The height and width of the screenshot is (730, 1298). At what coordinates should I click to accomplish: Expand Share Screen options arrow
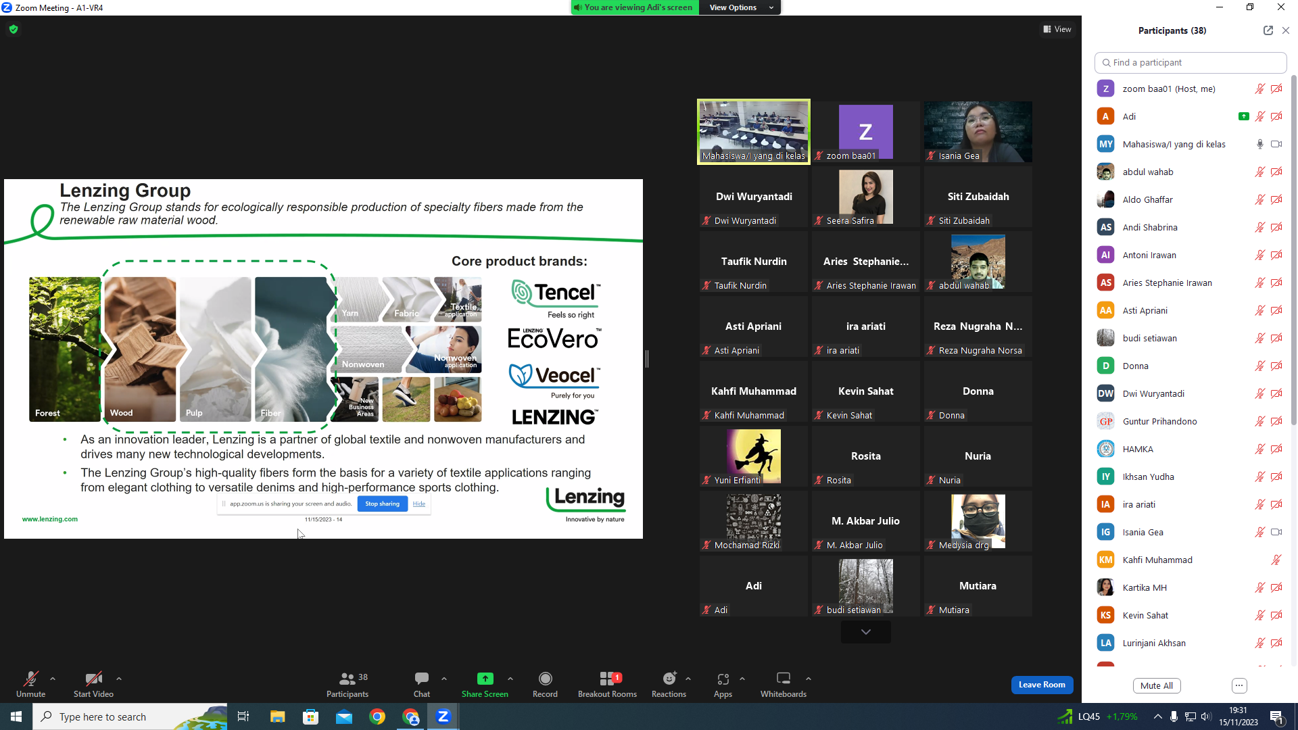click(510, 679)
